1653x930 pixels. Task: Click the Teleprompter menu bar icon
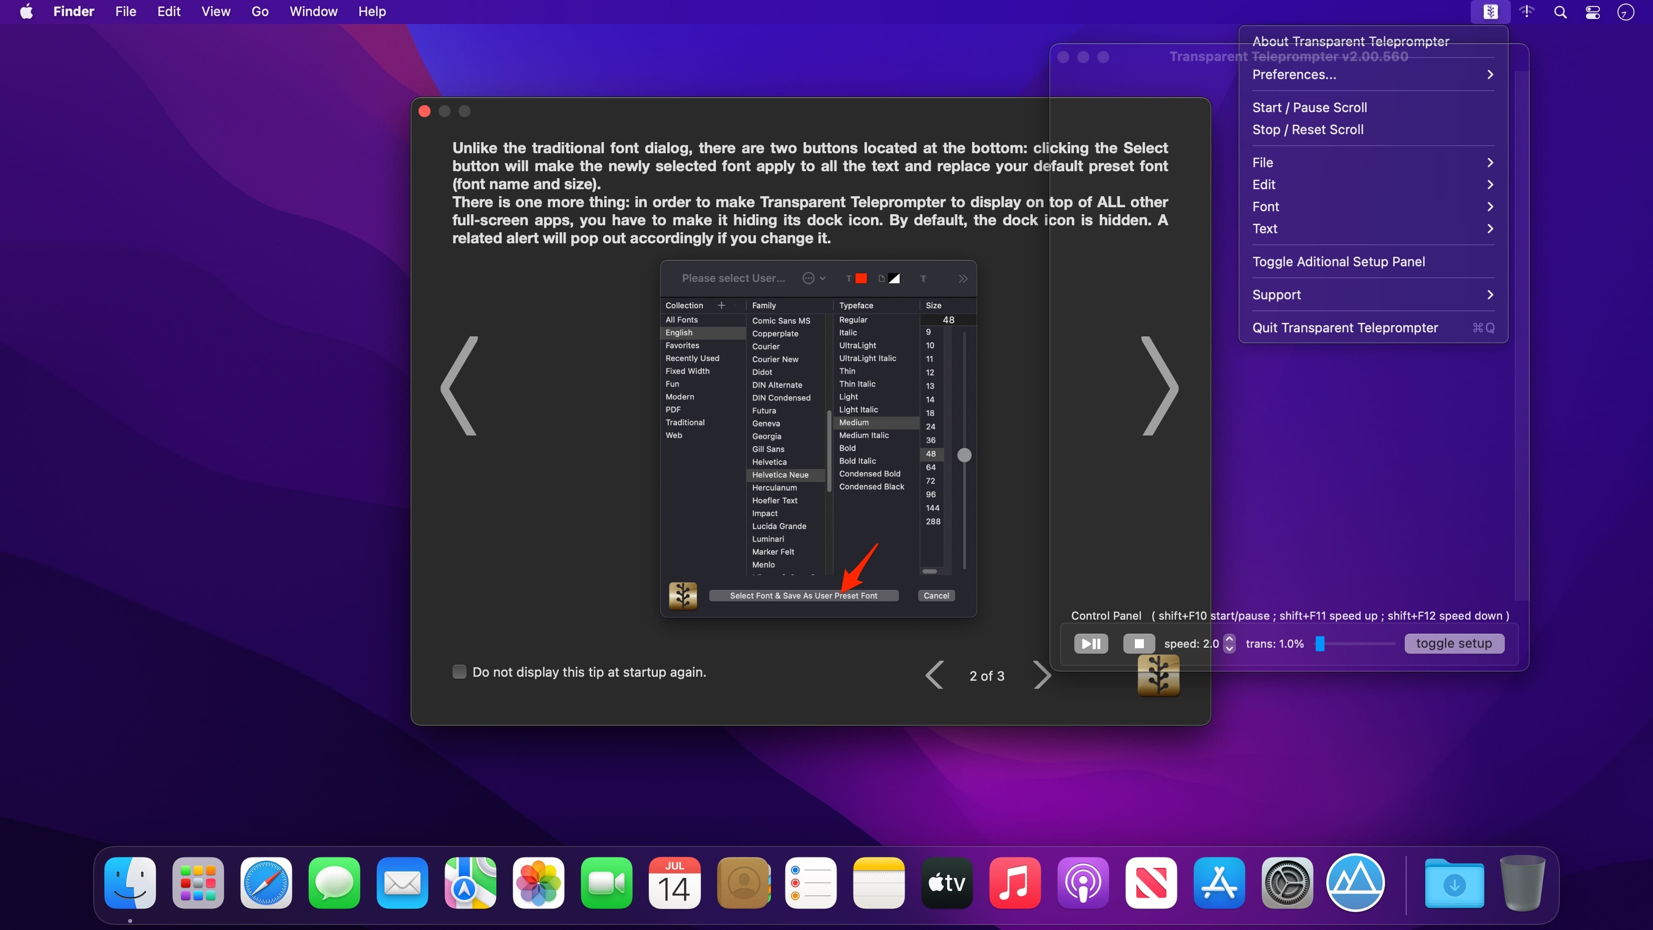[x=1490, y=12]
